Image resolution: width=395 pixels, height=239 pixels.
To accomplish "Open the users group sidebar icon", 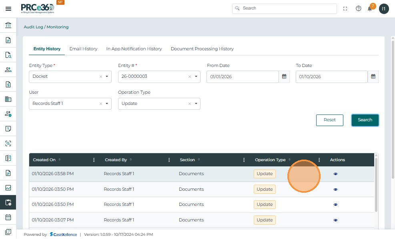I will click(x=8, y=70).
